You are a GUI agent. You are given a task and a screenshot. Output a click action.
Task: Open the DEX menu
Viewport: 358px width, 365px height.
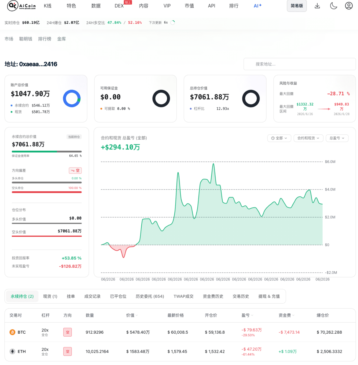[x=119, y=6]
